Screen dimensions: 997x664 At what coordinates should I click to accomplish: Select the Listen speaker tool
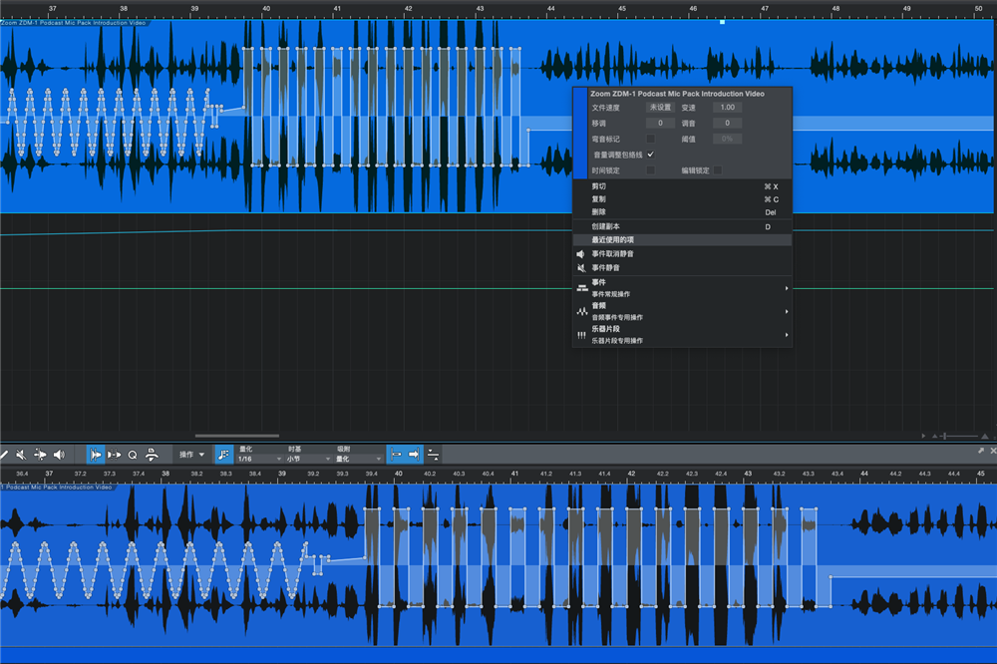point(59,454)
